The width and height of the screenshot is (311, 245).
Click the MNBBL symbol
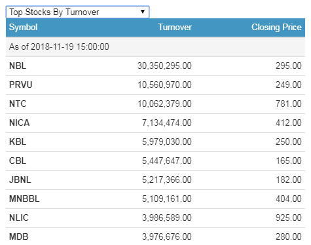click(24, 198)
